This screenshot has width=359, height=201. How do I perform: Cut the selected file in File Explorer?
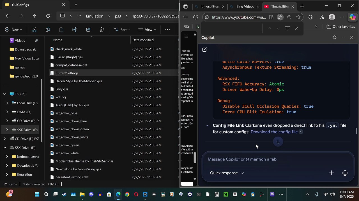click(x=34, y=30)
